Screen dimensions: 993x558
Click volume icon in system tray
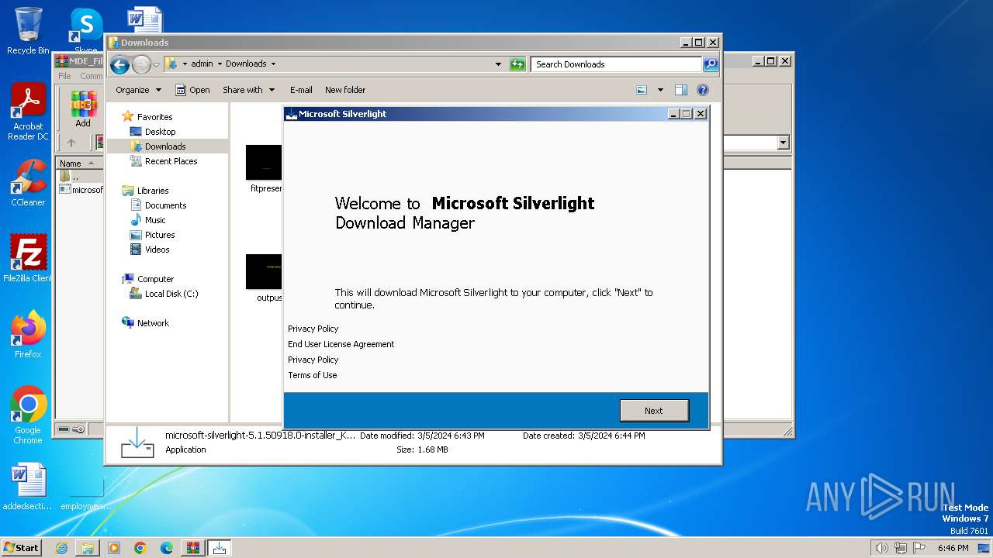882,548
